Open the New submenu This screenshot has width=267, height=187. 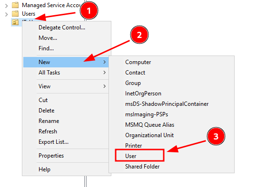pyautogui.click(x=66, y=62)
